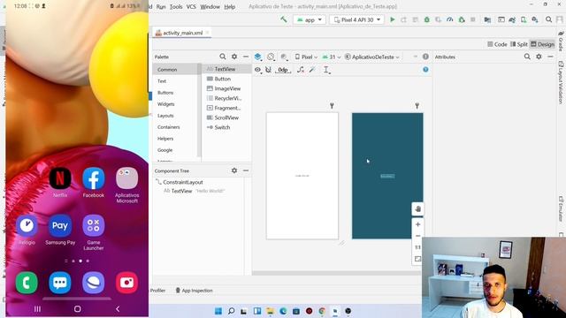
Task: Click the Make Project hammer icon
Action: tap(284, 19)
